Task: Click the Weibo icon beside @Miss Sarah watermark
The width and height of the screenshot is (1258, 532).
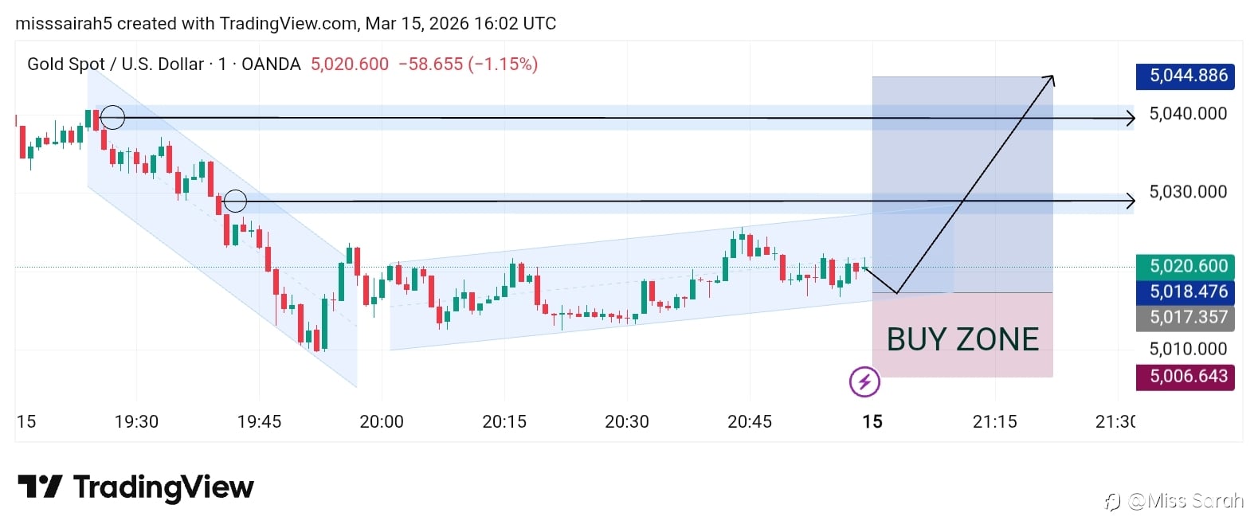Action: pos(1113,502)
